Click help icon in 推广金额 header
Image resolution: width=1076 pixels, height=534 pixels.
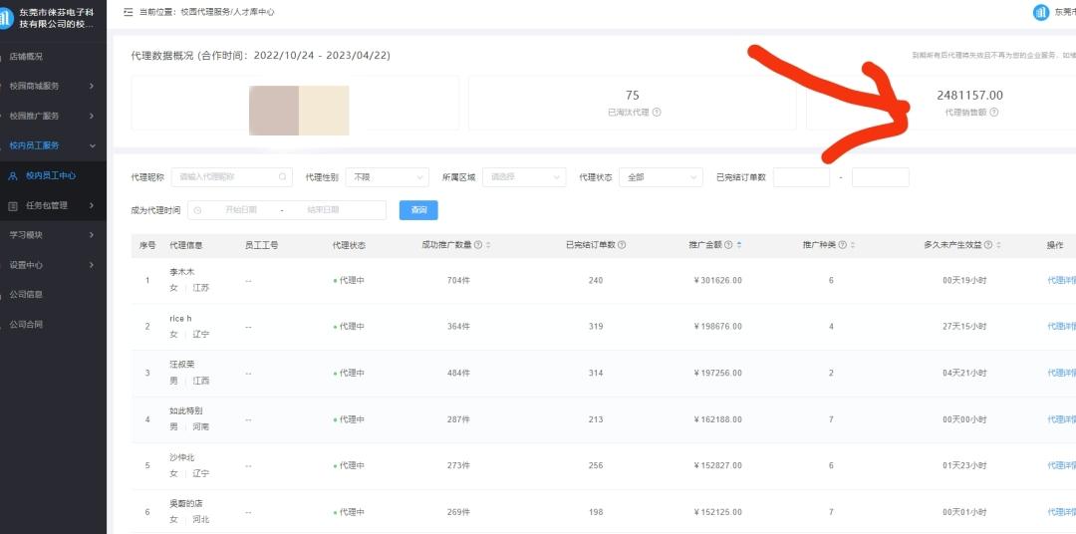click(x=728, y=245)
